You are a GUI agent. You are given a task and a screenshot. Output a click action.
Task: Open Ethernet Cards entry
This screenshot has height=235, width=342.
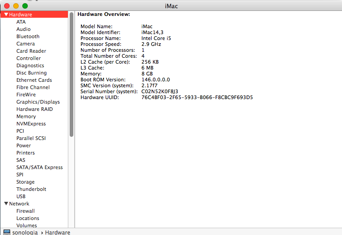(34, 80)
